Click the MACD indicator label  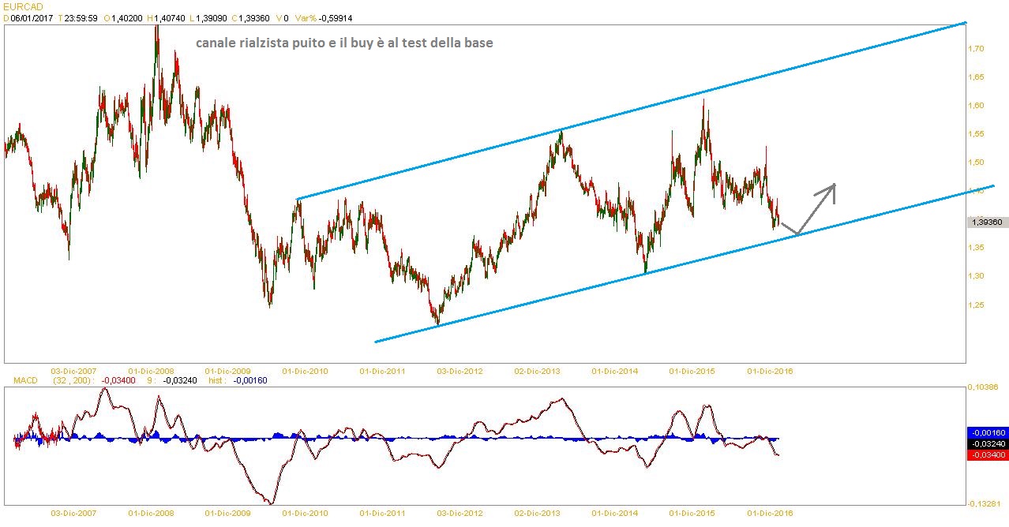(x=26, y=380)
